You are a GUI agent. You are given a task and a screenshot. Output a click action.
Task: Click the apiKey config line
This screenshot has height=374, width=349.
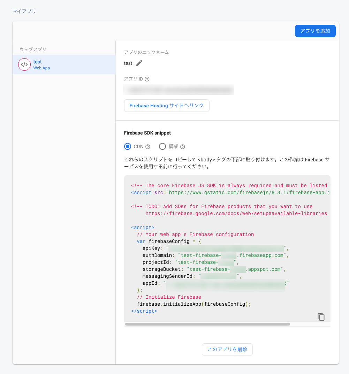[215, 249]
